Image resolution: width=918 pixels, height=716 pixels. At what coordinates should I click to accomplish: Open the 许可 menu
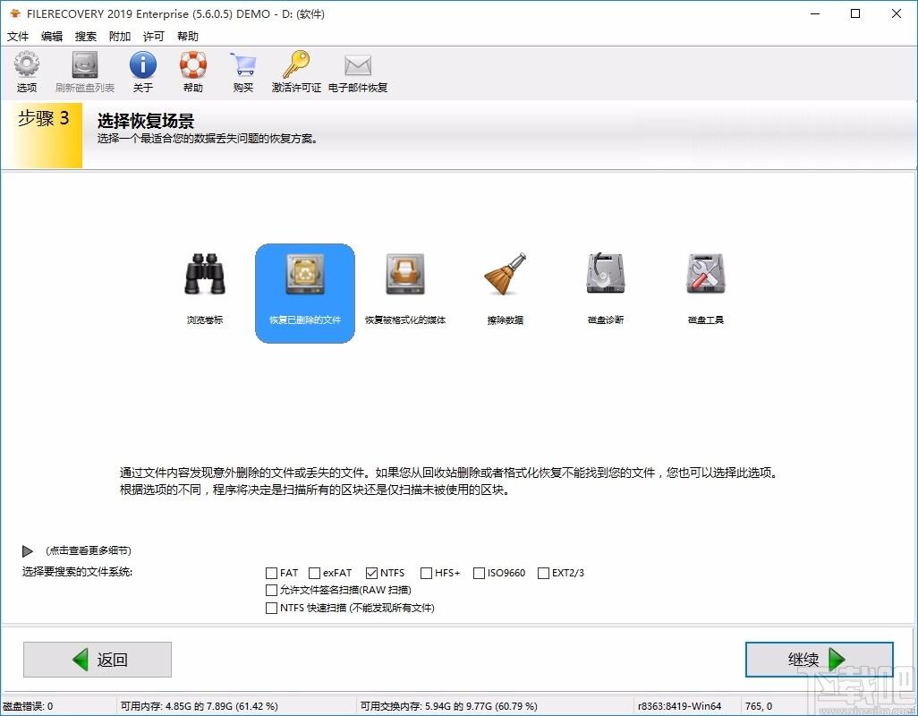click(x=153, y=37)
